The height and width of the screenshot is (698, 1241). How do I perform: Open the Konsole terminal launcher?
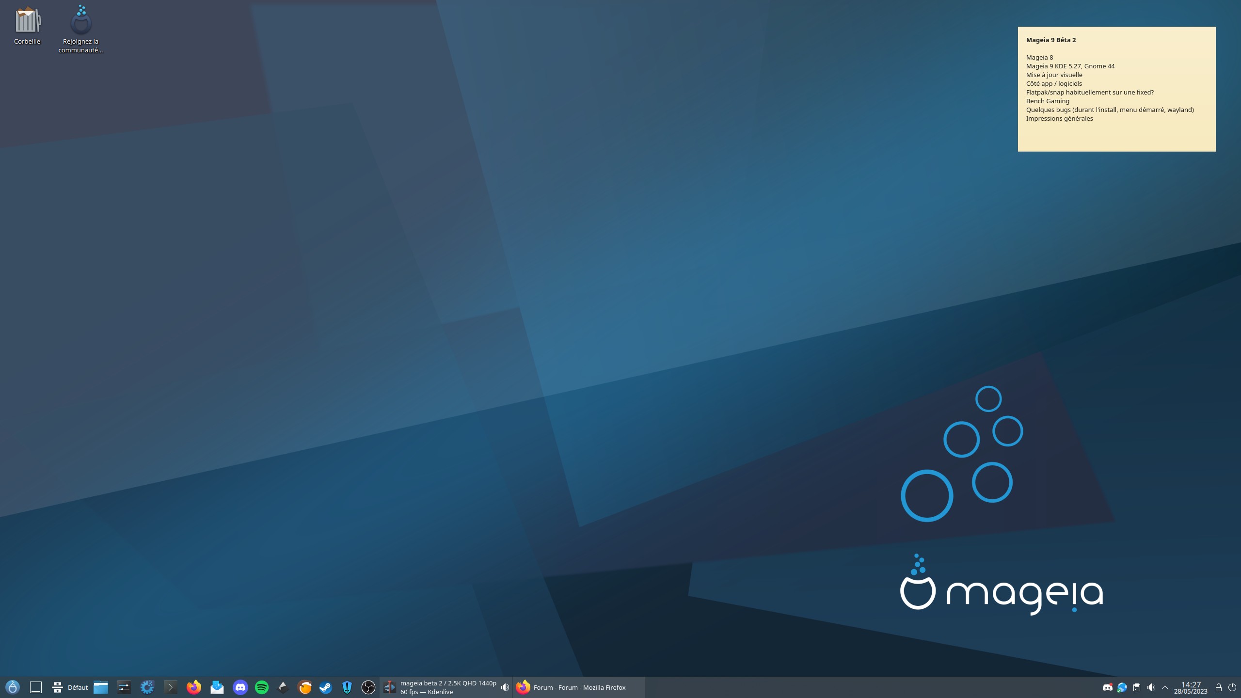[170, 687]
